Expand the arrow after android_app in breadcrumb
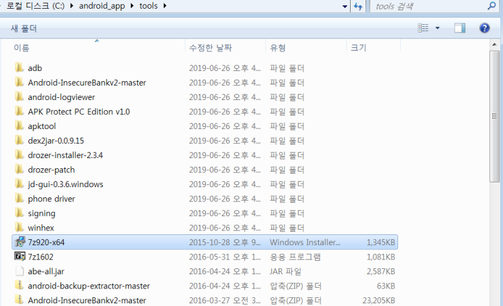The height and width of the screenshot is (306, 503). pyautogui.click(x=132, y=6)
